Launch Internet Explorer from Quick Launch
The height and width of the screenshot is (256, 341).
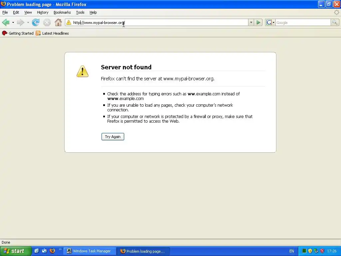(37, 251)
